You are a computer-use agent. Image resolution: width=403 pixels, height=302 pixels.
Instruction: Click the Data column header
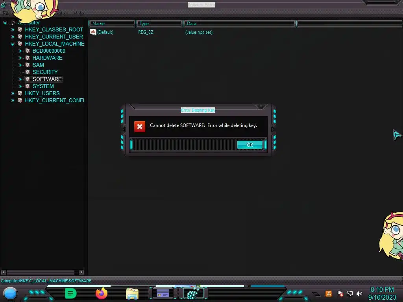239,24
